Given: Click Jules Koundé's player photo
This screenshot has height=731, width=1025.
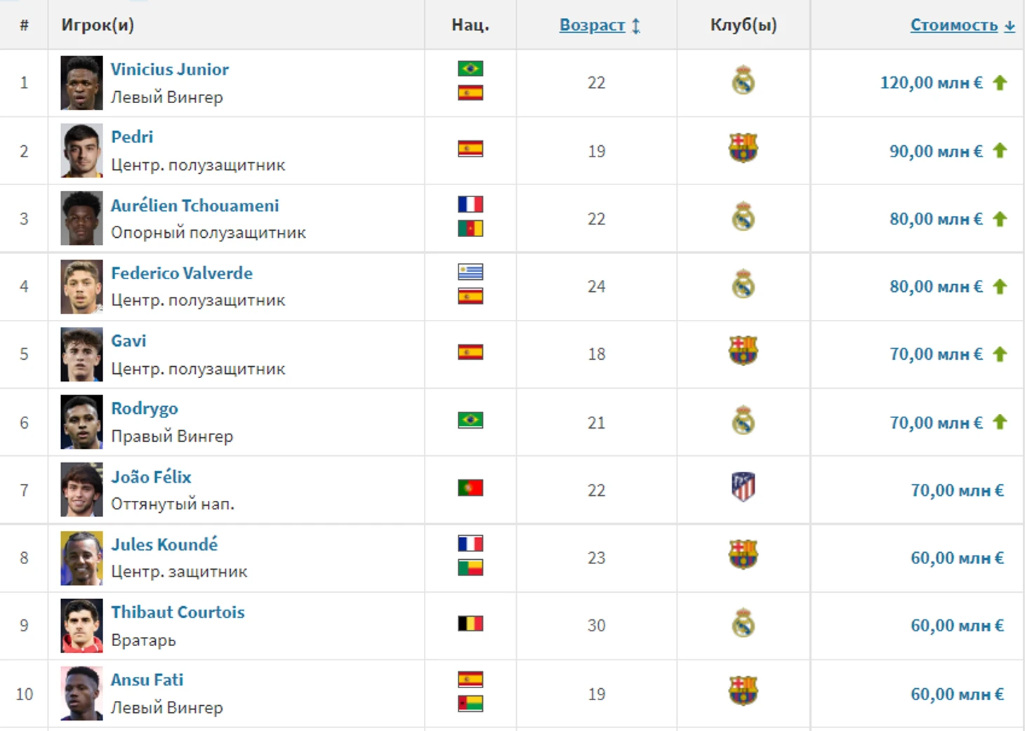Looking at the screenshot, I should click(81, 558).
